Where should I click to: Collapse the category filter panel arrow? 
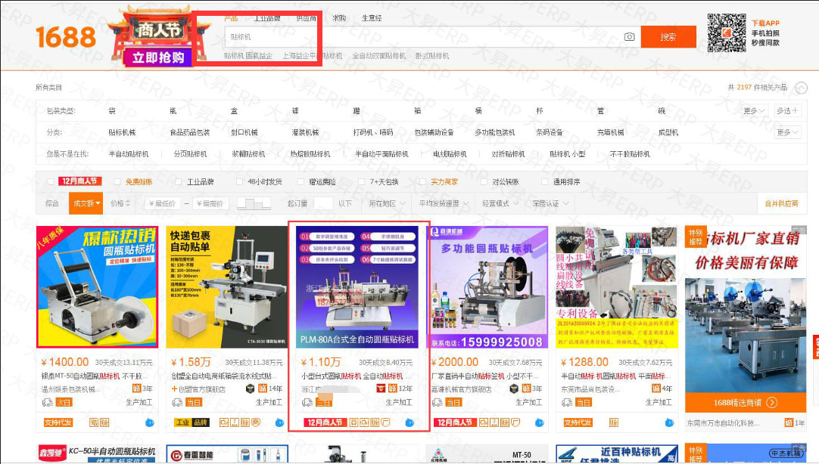pos(802,88)
